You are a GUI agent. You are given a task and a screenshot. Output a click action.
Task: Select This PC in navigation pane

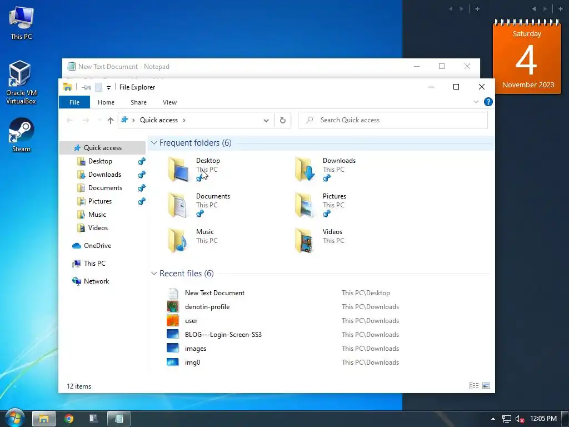[x=94, y=264]
